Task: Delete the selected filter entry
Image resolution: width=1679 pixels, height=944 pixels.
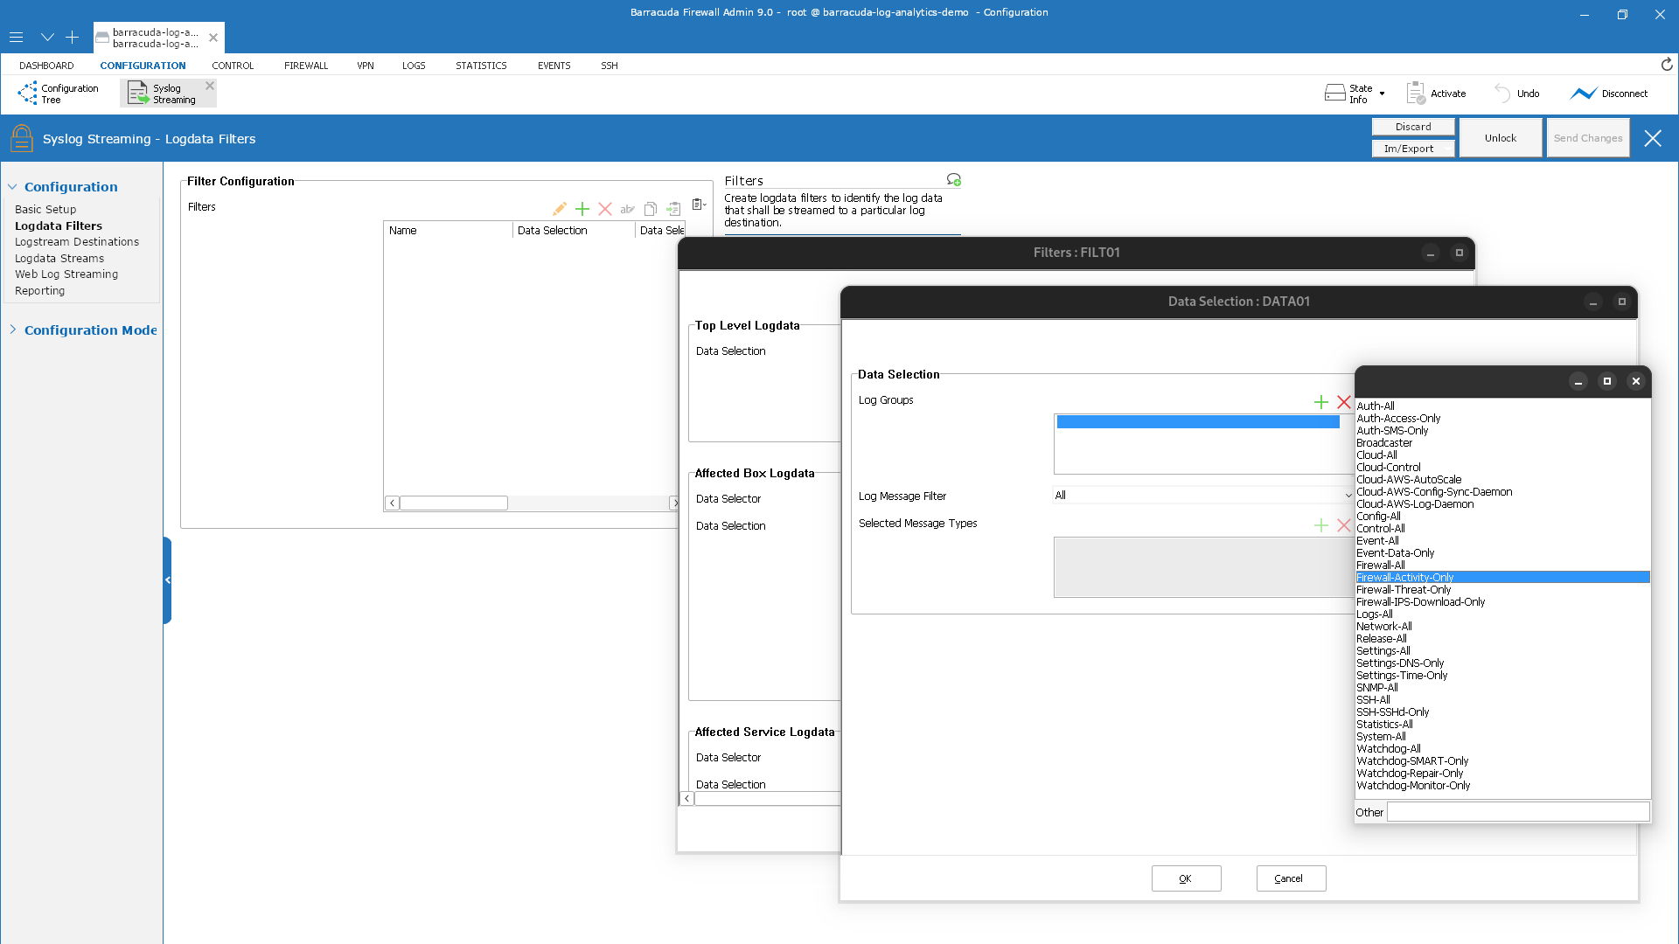Action: [x=605, y=209]
